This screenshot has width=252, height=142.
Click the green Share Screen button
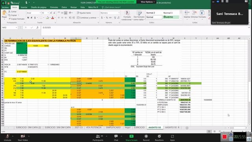[132, 138]
